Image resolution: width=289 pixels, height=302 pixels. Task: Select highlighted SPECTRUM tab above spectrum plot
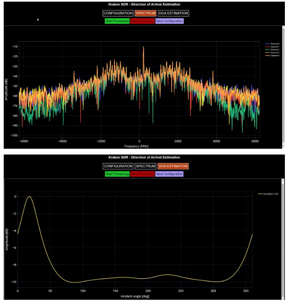tap(145, 13)
